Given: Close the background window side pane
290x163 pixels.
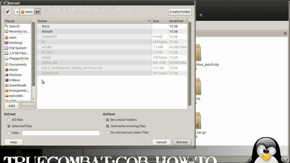Looking at the screenshot, I should tap(285, 33).
